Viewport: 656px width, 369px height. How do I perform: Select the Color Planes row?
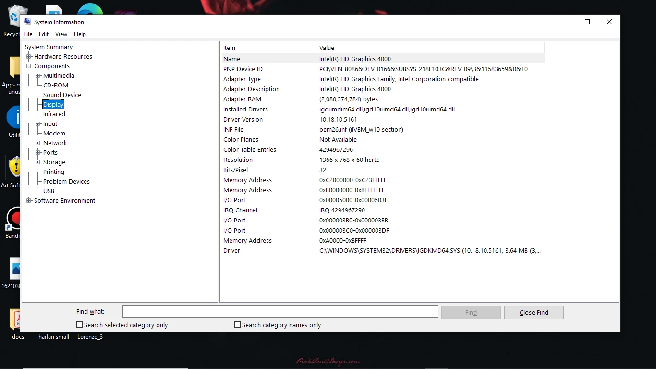tap(382, 139)
